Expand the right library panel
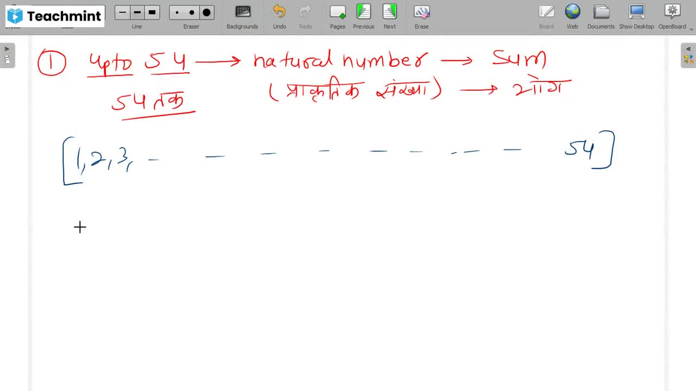This screenshot has width=696, height=391. (x=688, y=48)
